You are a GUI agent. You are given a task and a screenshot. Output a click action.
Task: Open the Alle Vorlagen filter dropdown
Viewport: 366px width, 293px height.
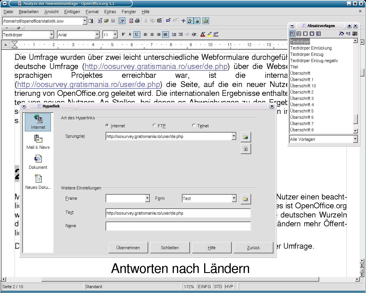pyautogui.click(x=355, y=139)
